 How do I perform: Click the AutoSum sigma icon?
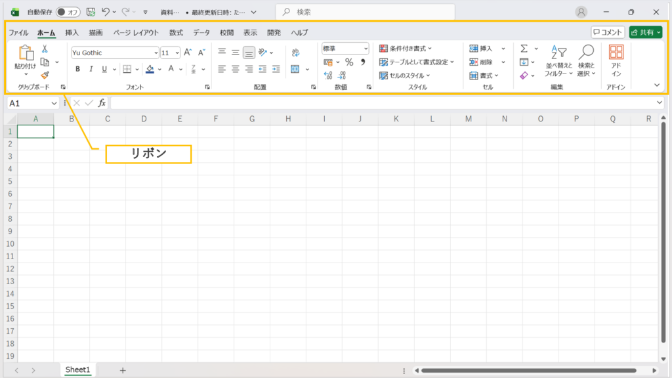[524, 49]
